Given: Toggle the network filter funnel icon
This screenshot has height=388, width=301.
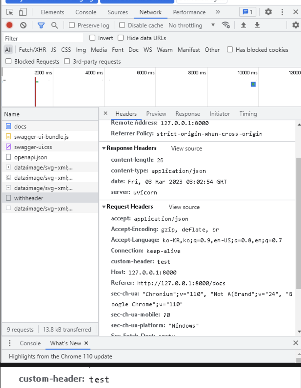Looking at the screenshot, I should [41, 25].
